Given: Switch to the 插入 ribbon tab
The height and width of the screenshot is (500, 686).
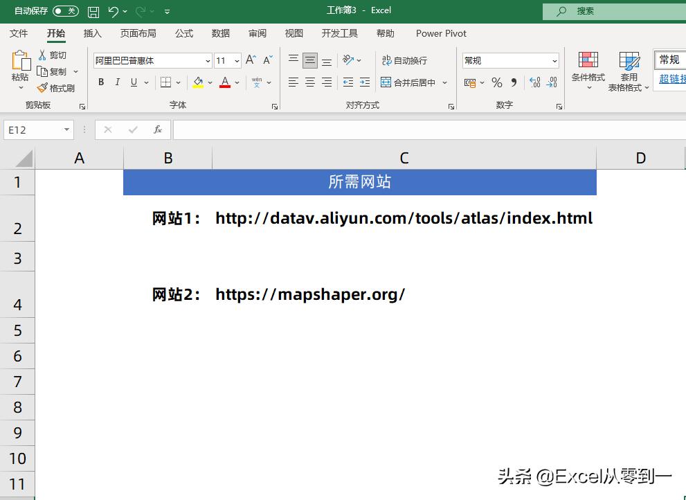Looking at the screenshot, I should (93, 33).
